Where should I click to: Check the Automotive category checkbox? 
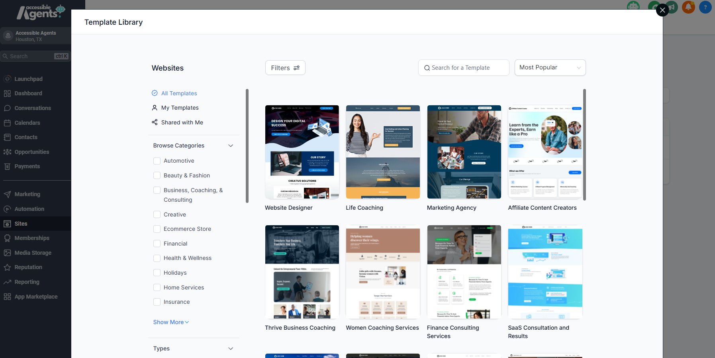157,161
